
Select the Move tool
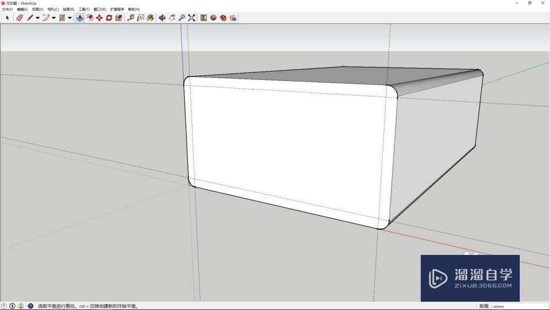pos(100,18)
